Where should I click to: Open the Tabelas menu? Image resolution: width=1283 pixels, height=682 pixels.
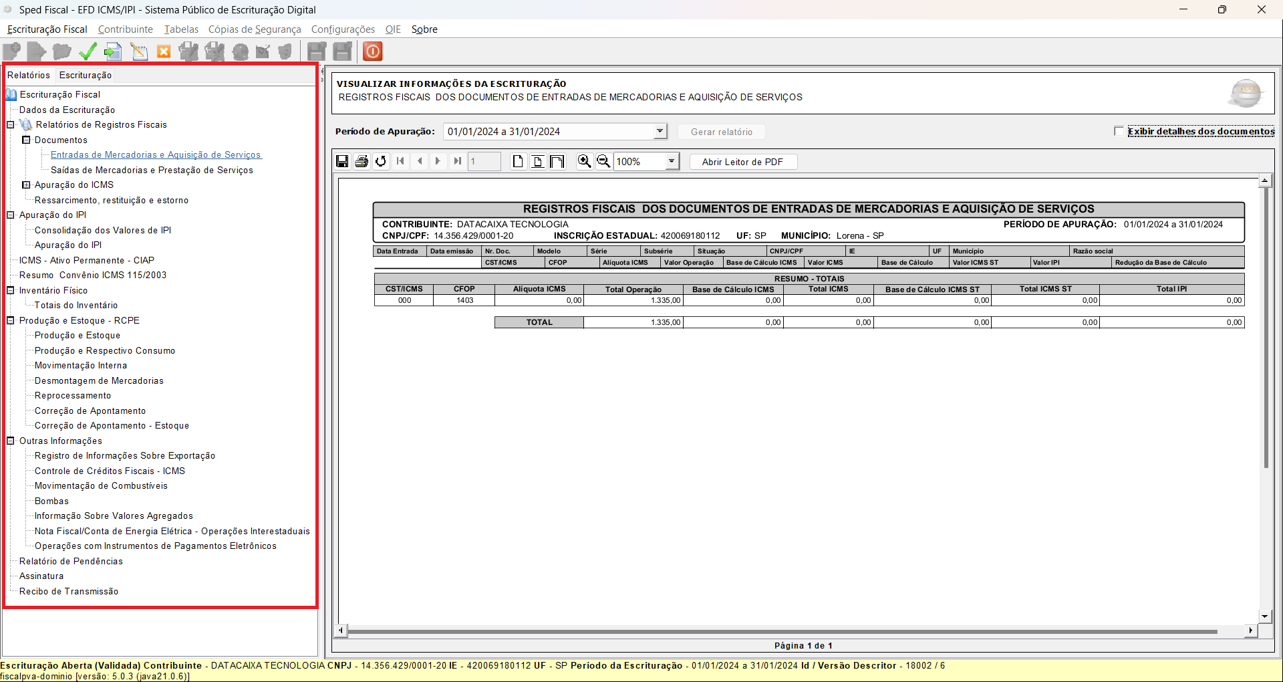(181, 29)
